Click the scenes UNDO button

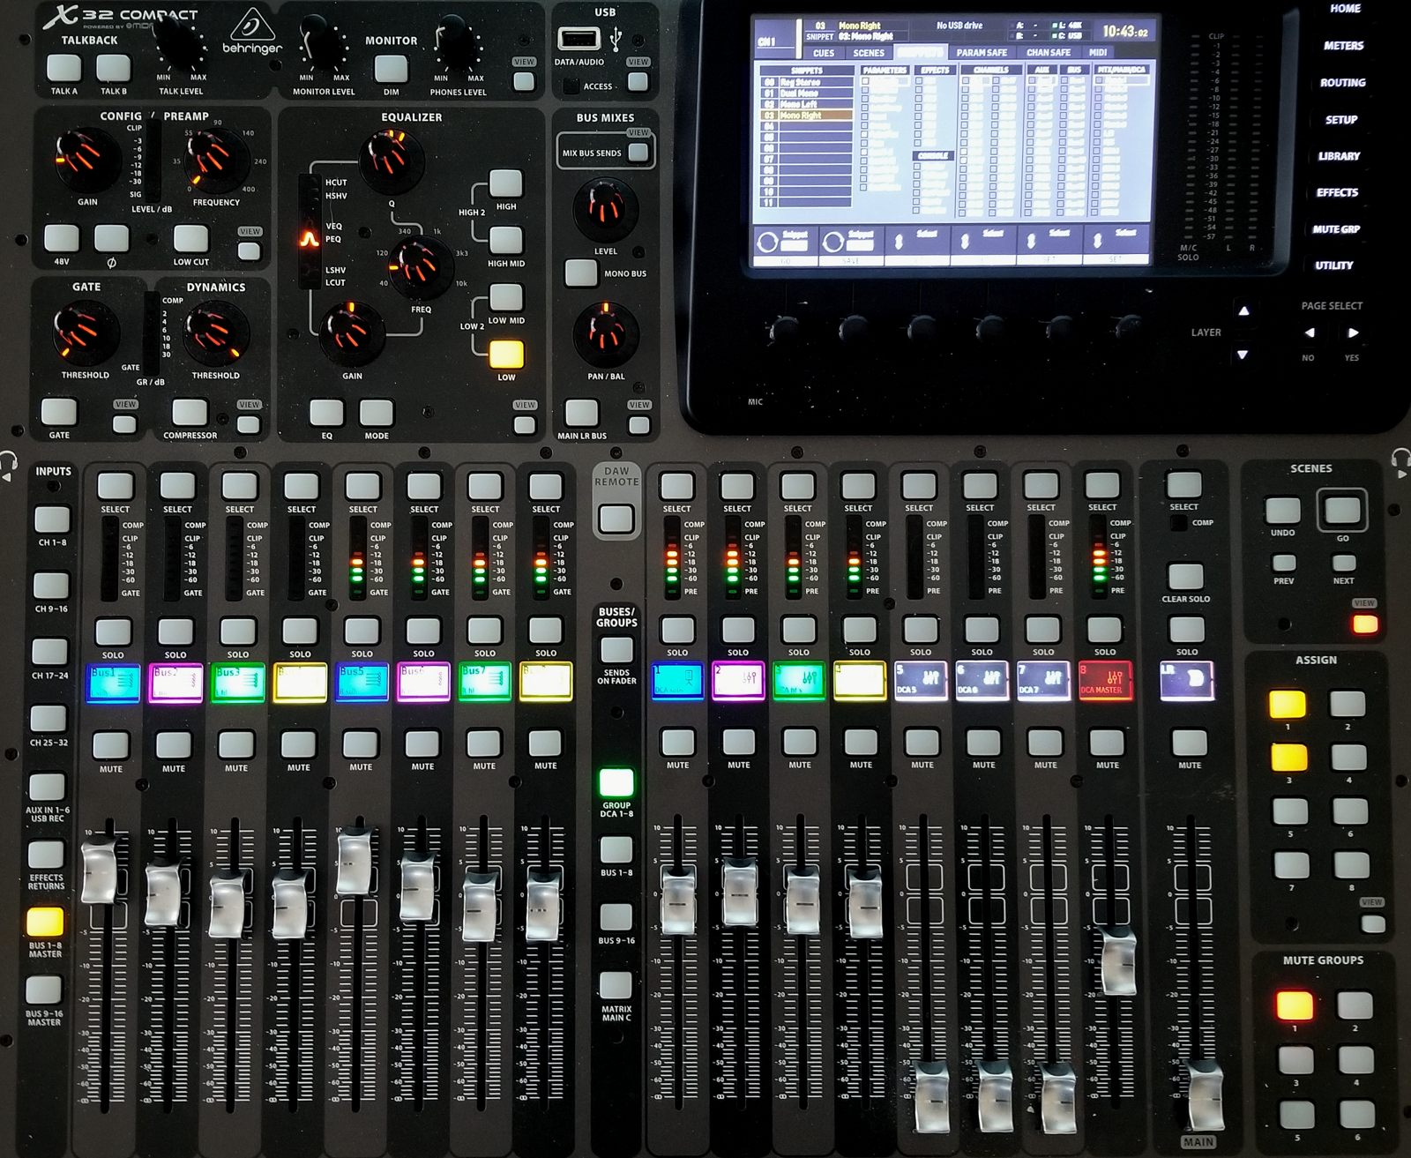click(1282, 510)
